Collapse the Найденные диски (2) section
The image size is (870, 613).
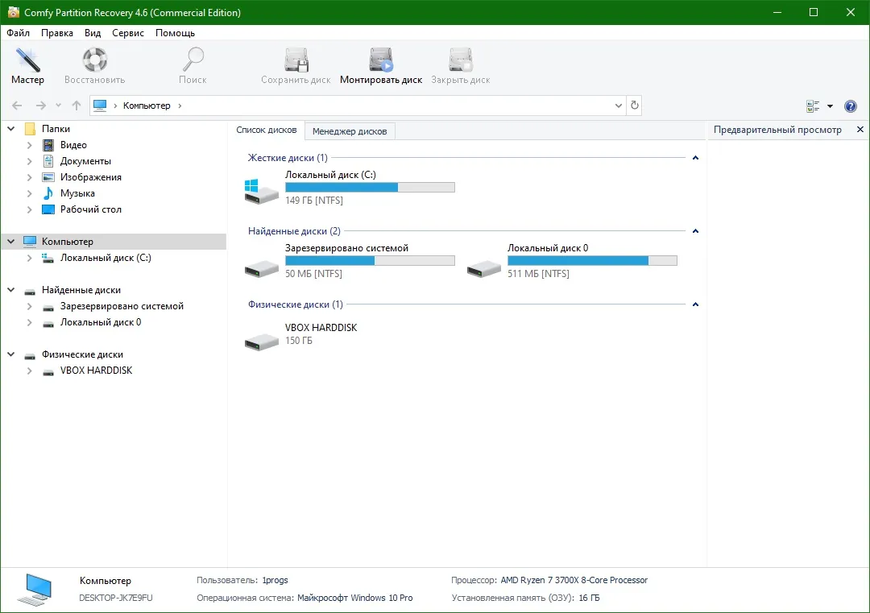(x=695, y=231)
